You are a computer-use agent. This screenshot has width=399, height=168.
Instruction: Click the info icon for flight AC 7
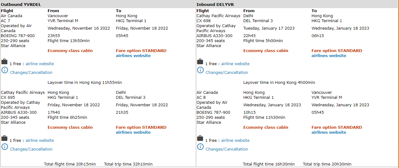tap(4, 70)
